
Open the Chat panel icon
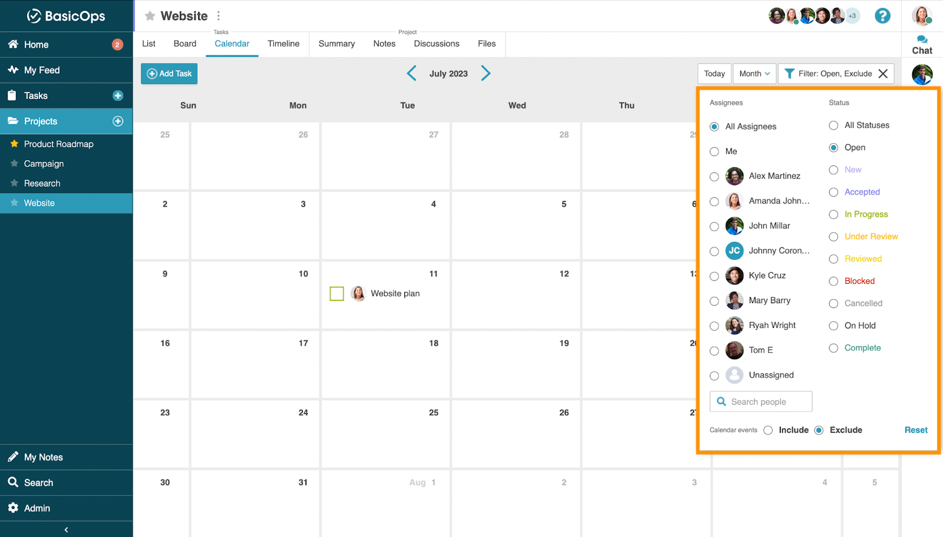tap(922, 45)
